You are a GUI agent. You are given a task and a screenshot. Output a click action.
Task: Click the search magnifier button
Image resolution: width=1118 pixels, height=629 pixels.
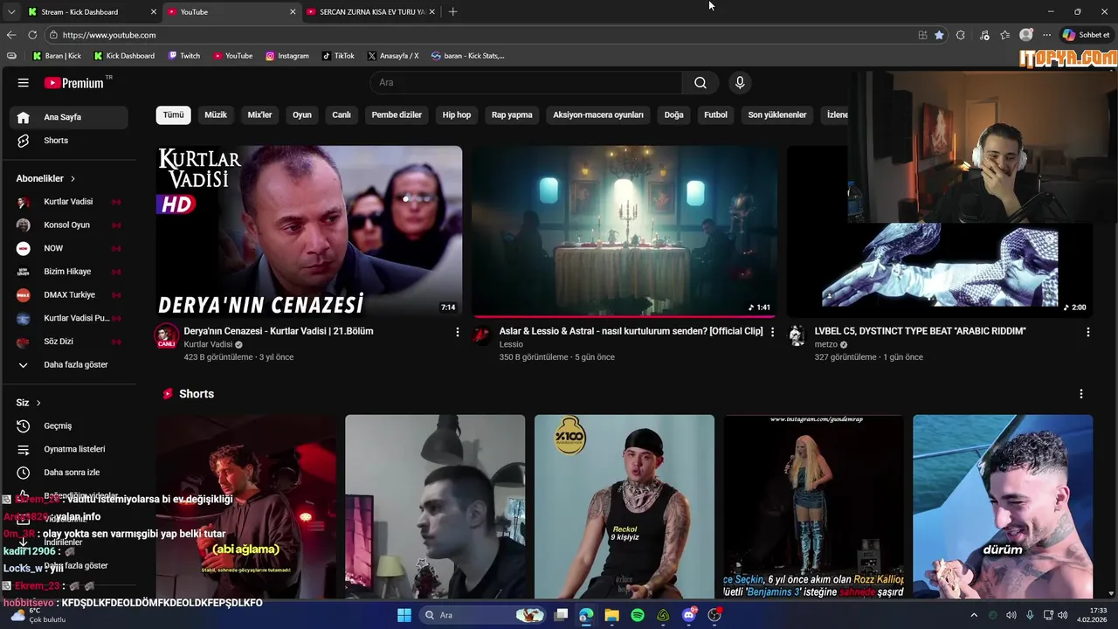click(x=700, y=83)
